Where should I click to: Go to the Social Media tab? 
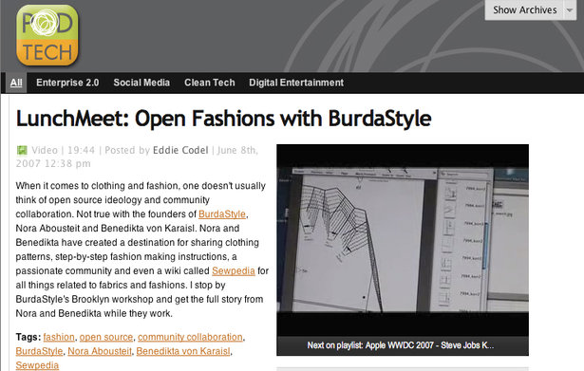(141, 83)
